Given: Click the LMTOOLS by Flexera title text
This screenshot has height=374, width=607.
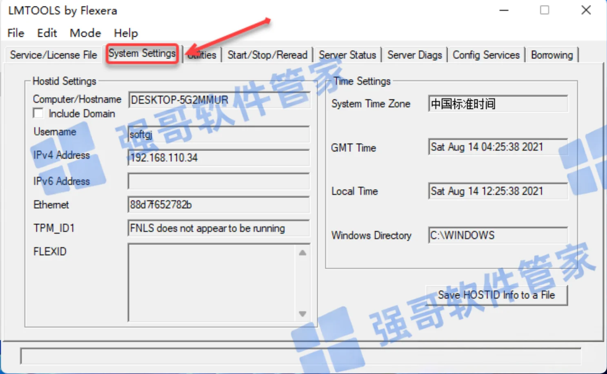Looking at the screenshot, I should [x=62, y=11].
